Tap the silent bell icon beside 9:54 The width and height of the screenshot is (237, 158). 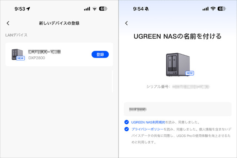pyautogui.click(x=147, y=9)
